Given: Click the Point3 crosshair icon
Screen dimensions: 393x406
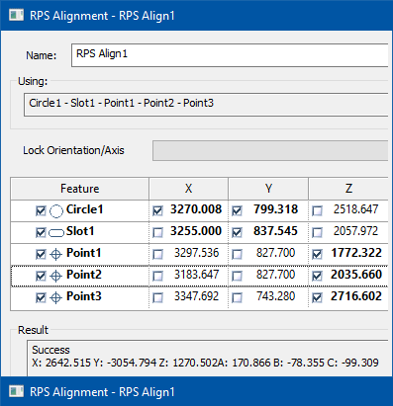Looking at the screenshot, I should click(55, 297).
